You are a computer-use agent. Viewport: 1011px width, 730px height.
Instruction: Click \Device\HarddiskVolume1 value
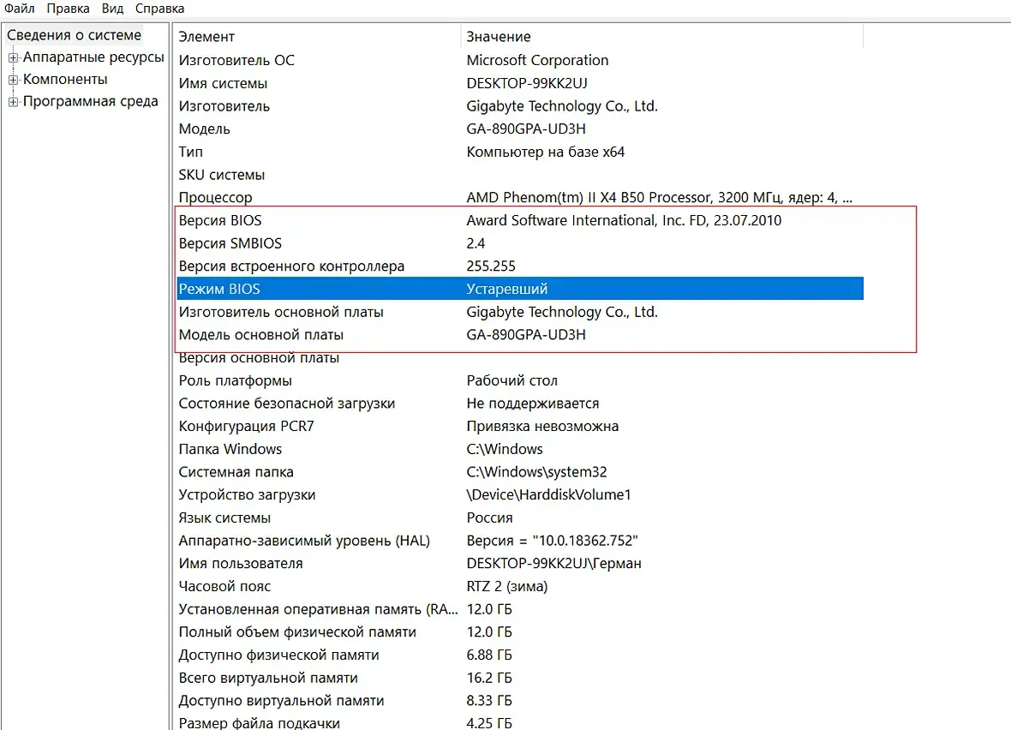click(x=548, y=495)
